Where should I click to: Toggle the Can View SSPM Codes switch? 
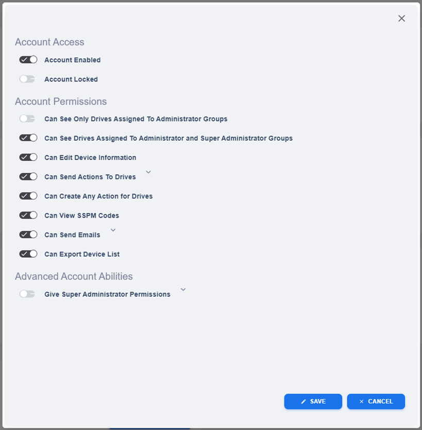pyautogui.click(x=28, y=216)
